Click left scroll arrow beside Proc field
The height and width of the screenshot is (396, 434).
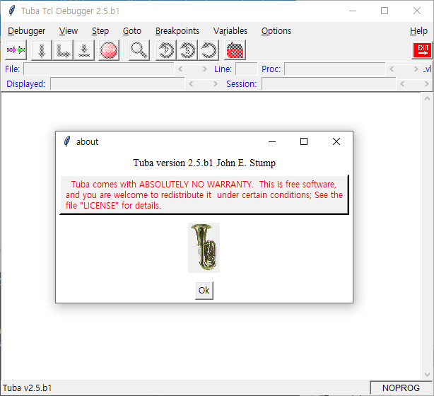pyautogui.click(x=392, y=69)
